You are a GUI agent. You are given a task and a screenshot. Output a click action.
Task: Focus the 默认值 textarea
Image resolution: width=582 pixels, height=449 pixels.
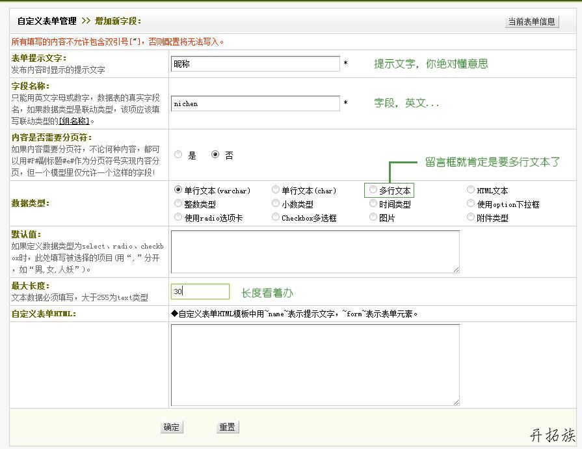pyautogui.click(x=315, y=252)
